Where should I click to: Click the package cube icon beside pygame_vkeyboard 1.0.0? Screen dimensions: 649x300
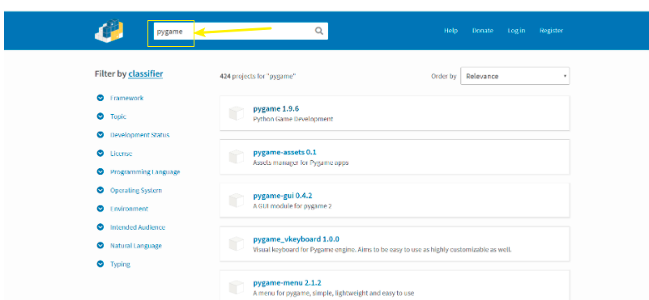[237, 244]
